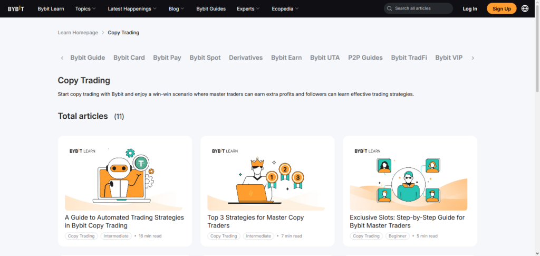The height and width of the screenshot is (256, 540).
Task: Click the 'Total articles' heading
Action: (83, 116)
